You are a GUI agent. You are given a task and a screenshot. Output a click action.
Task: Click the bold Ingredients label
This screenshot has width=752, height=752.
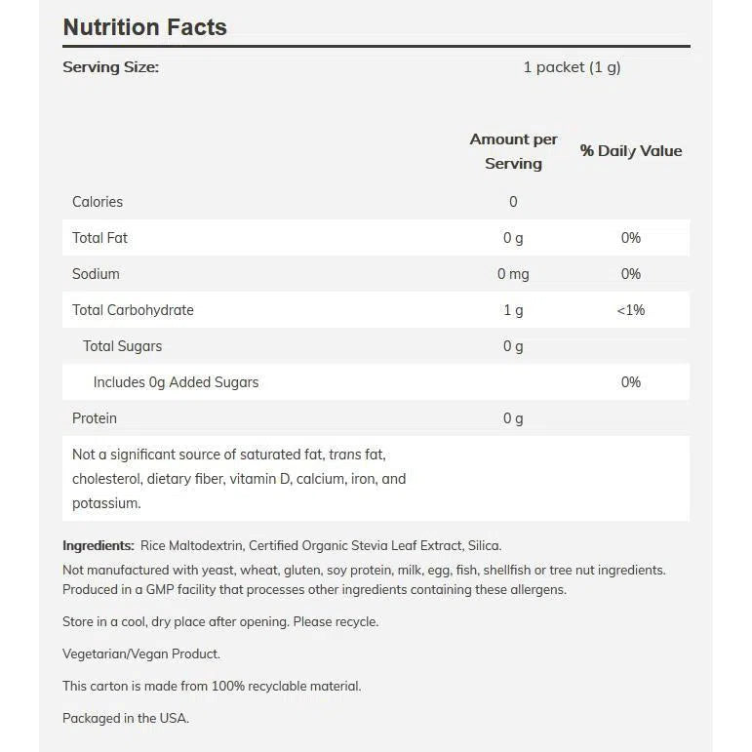point(99,546)
